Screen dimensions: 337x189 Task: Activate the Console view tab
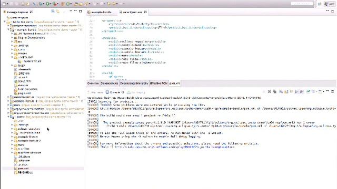coord(115,92)
